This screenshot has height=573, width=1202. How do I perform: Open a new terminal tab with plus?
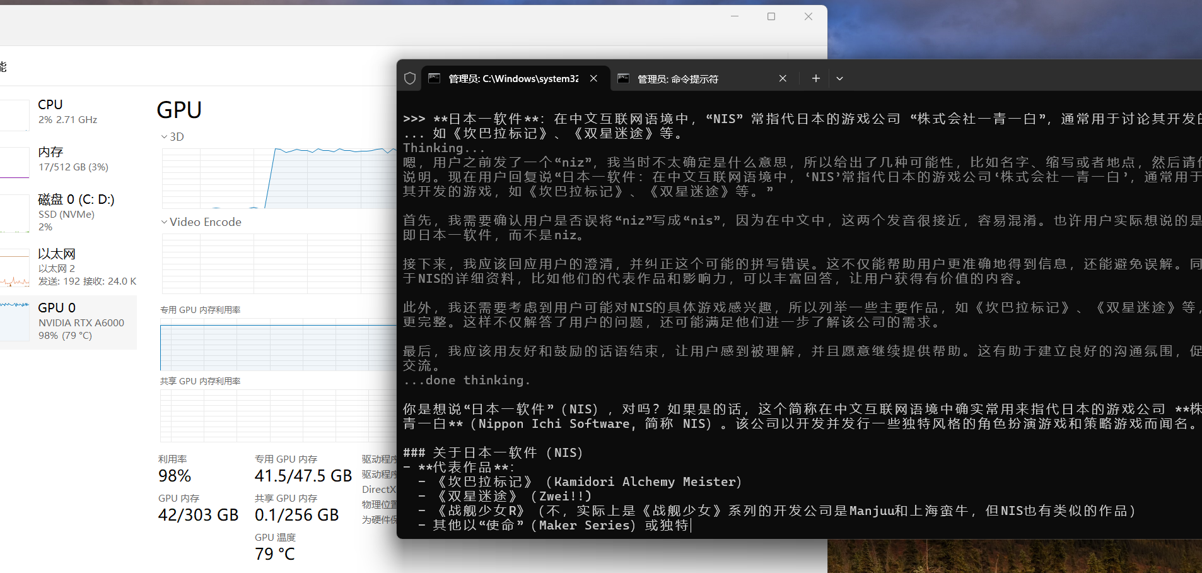(815, 78)
